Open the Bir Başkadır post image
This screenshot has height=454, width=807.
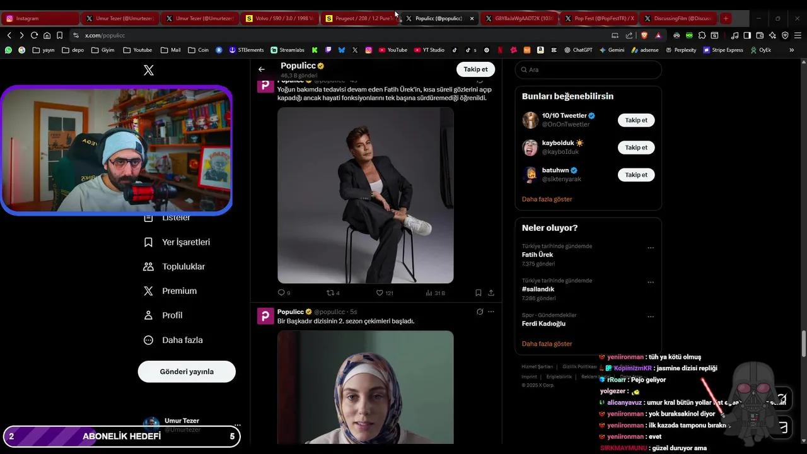point(366,387)
